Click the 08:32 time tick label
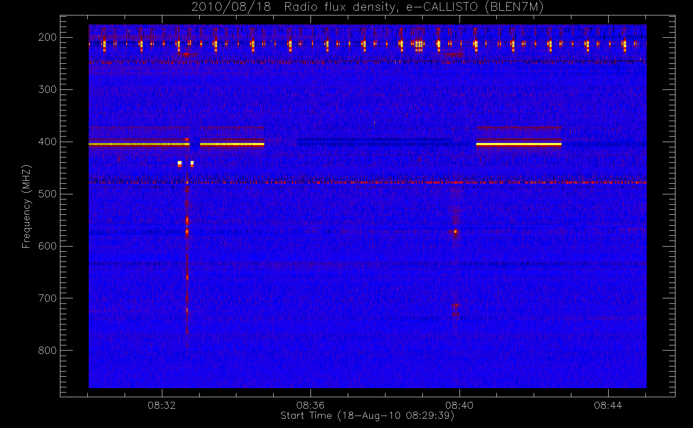Image resolution: width=693 pixels, height=428 pixels. (x=162, y=405)
